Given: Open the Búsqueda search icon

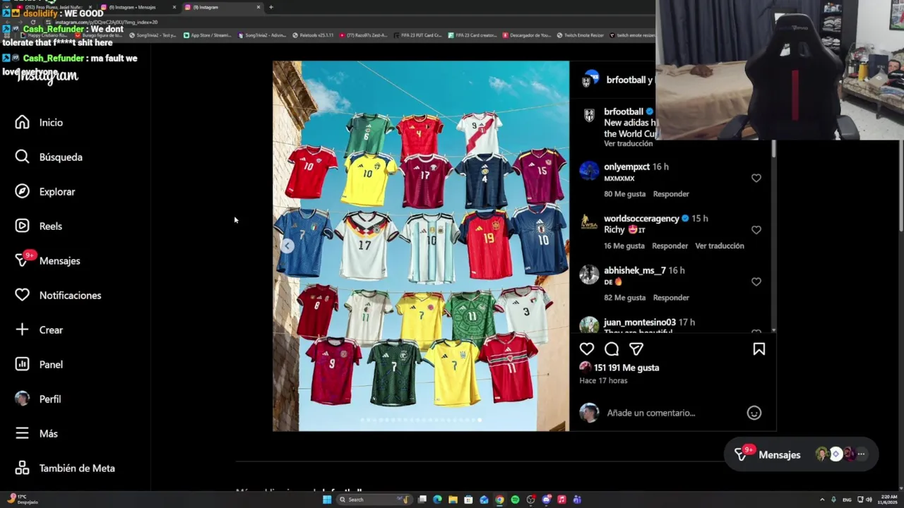Looking at the screenshot, I should point(22,157).
